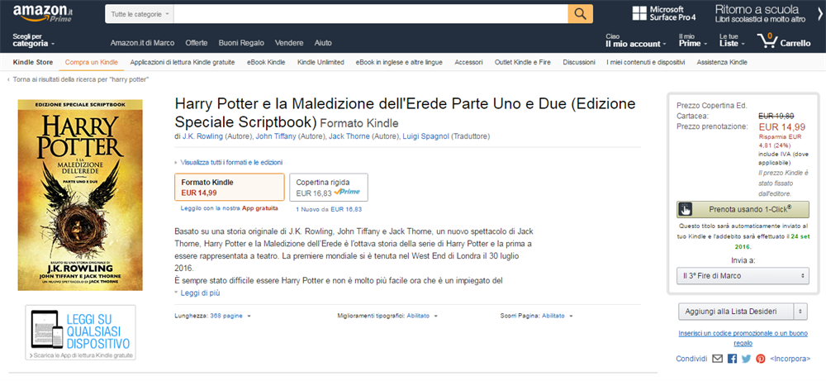The width and height of the screenshot is (826, 381).
Task: Click the Prime badge next to EUR 16,83
Action: coord(347,193)
